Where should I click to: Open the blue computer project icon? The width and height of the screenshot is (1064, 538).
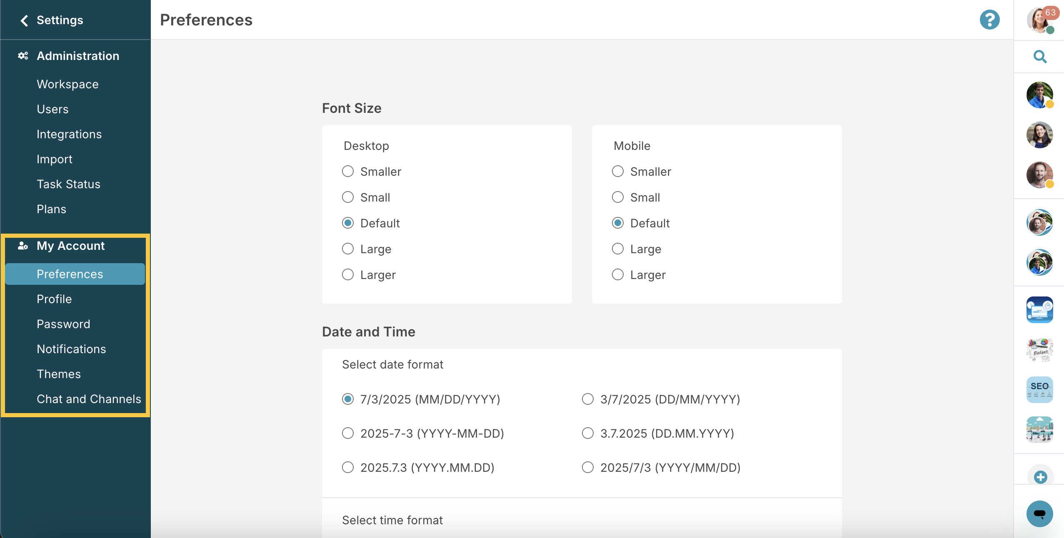[1040, 310]
